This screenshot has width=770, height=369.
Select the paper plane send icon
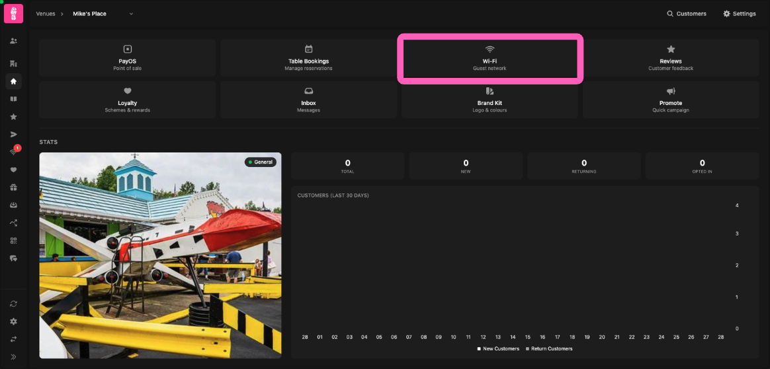point(13,134)
